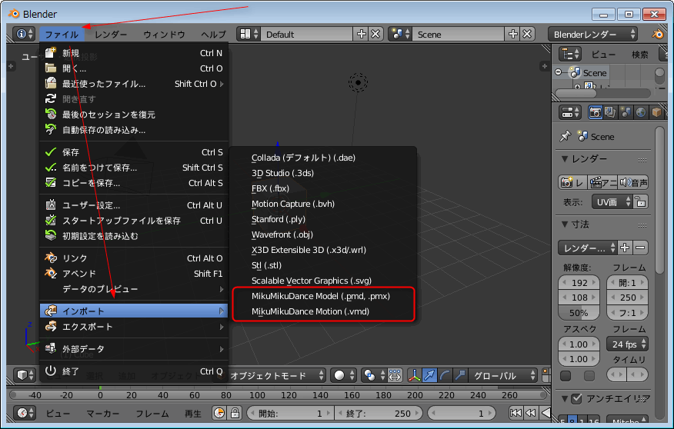Viewport: 674px width, 429px height.
Task: Add a render preset with plus button
Action: click(x=625, y=248)
